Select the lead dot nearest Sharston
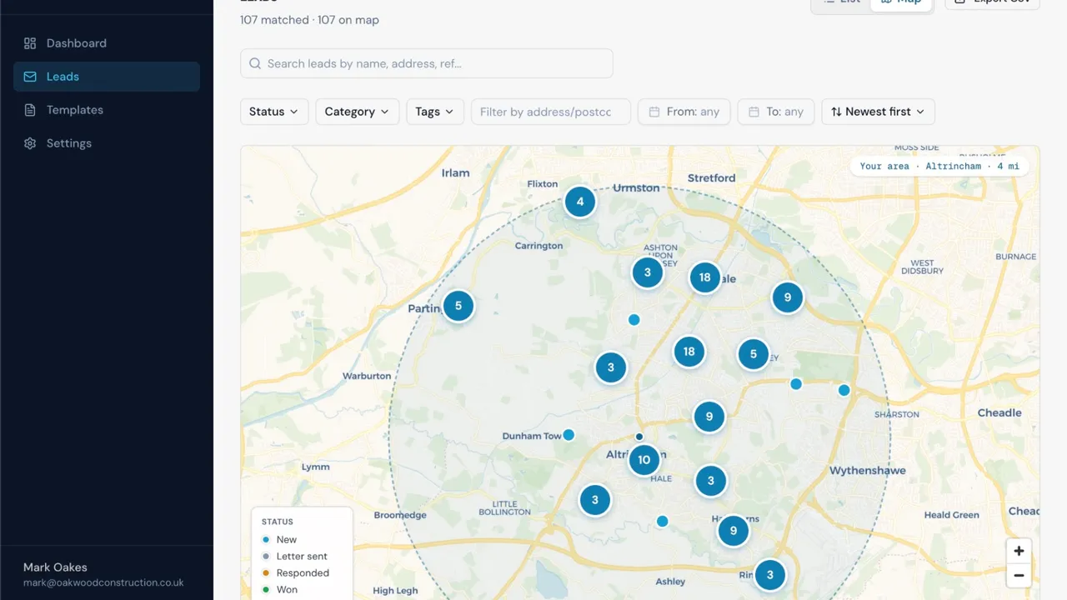 (x=844, y=390)
